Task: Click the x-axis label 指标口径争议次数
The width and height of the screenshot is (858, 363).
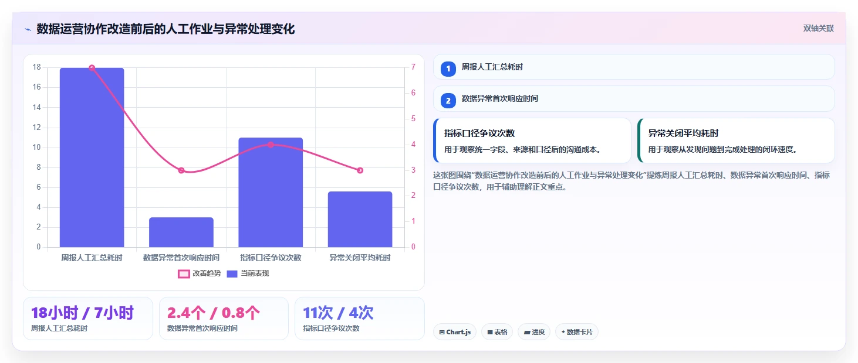Action: (271, 258)
